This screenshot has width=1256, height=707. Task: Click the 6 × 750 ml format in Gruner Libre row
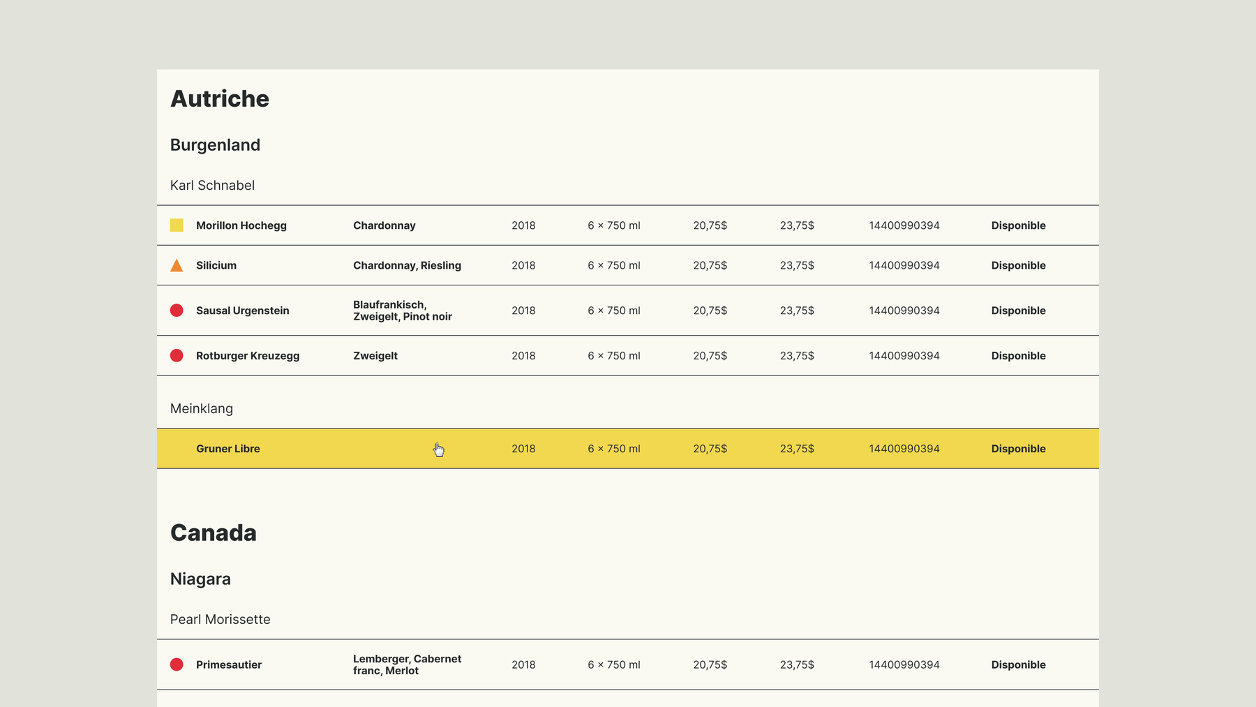pos(614,449)
